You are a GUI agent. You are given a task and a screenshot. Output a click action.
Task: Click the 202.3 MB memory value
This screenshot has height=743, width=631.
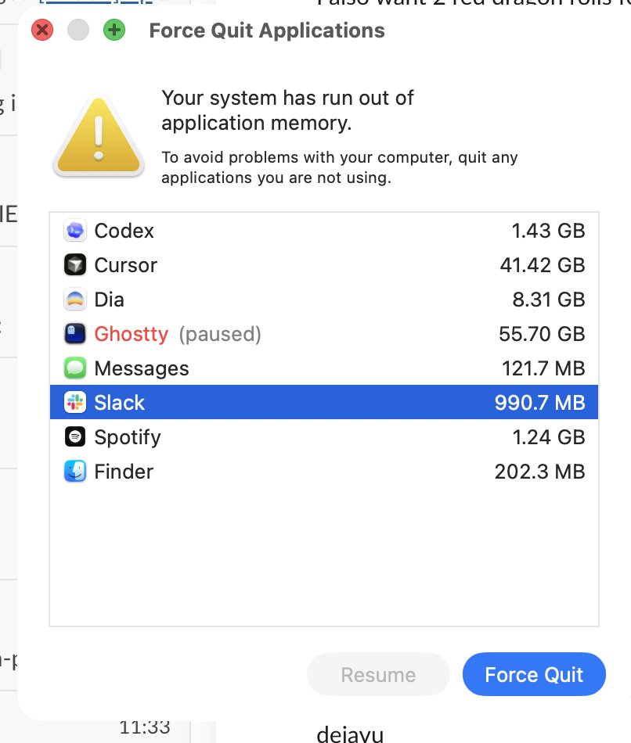(x=540, y=472)
